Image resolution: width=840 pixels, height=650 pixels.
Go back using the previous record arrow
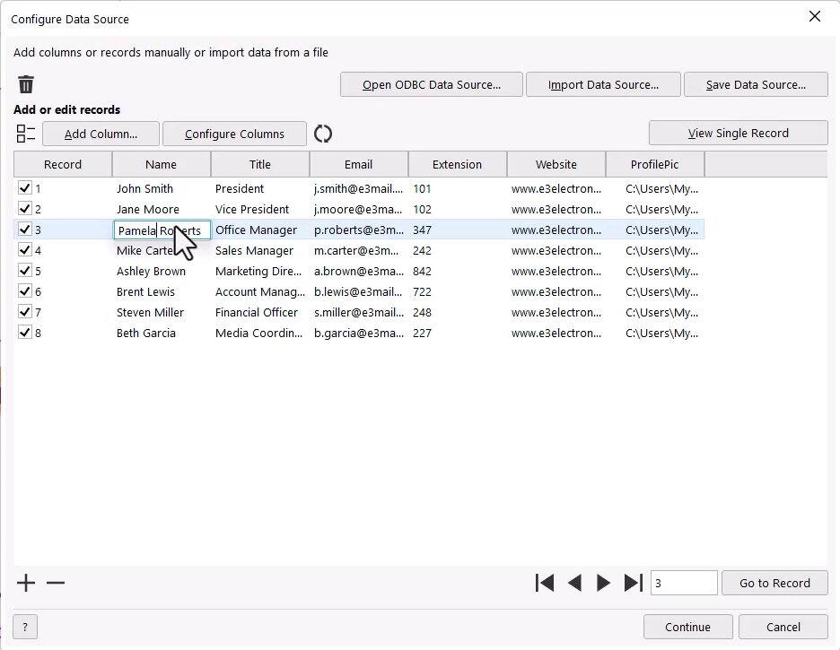click(574, 583)
